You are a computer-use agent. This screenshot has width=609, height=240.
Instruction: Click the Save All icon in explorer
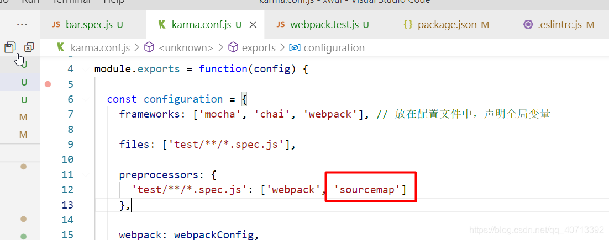10,47
